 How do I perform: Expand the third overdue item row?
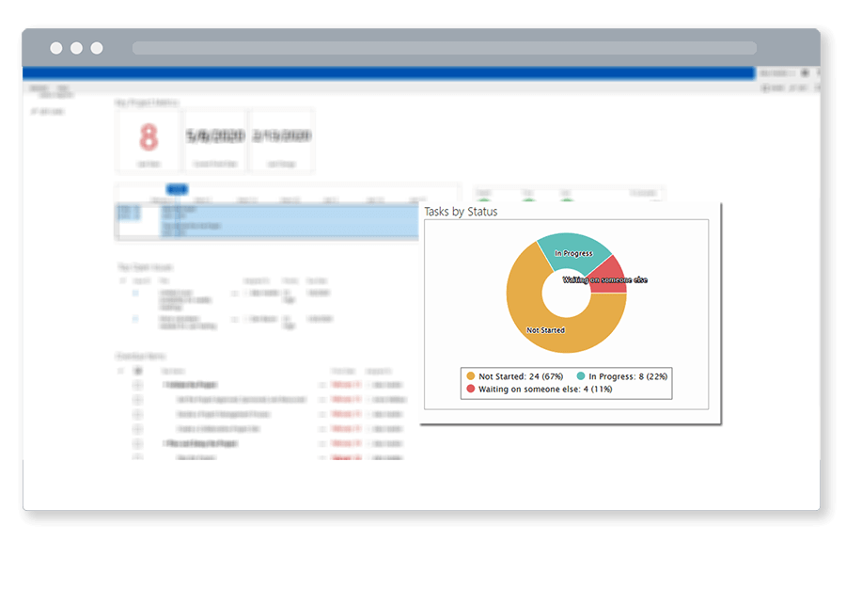click(x=137, y=414)
